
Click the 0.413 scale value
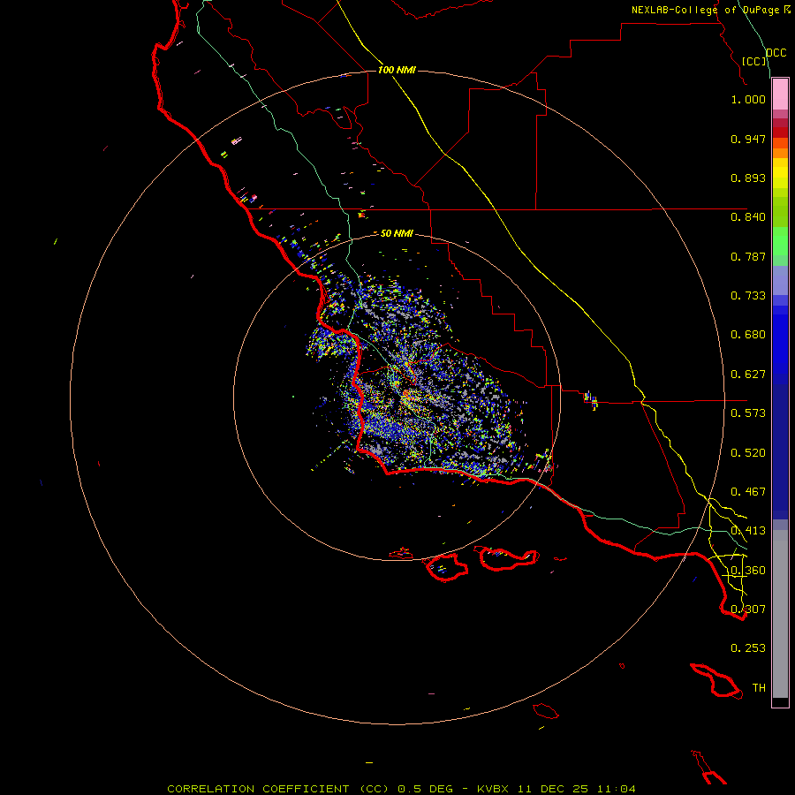pos(748,531)
